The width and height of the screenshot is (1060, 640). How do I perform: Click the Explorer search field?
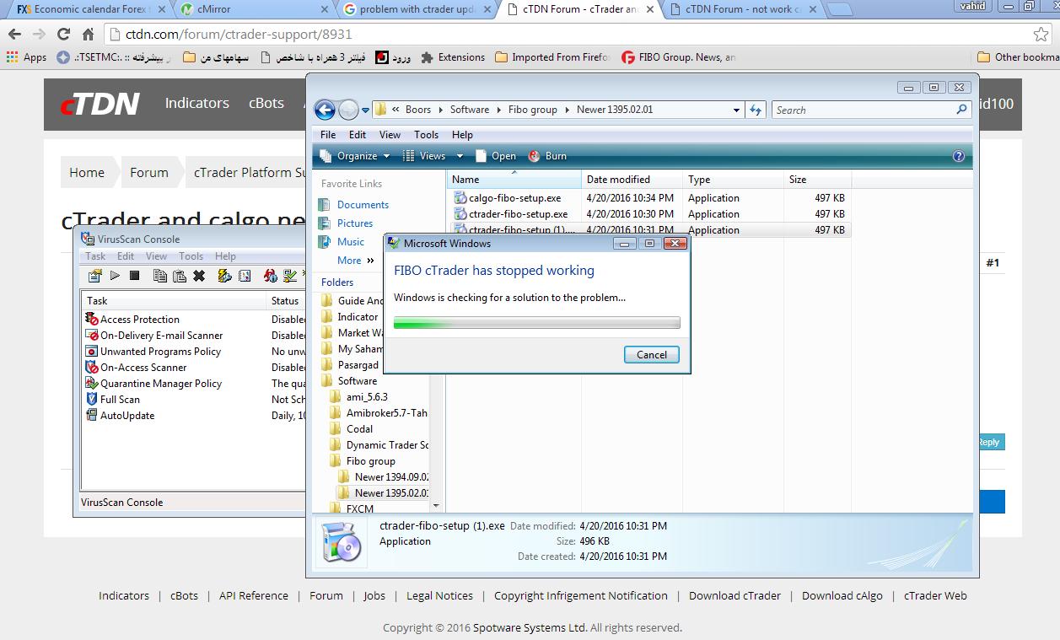[863, 110]
